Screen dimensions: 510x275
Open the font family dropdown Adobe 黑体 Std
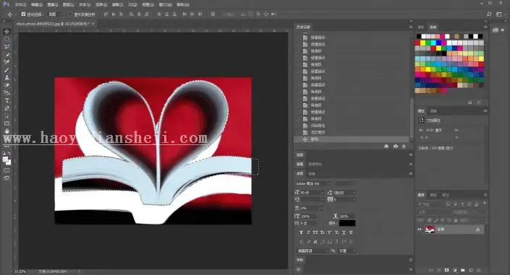click(x=313, y=184)
